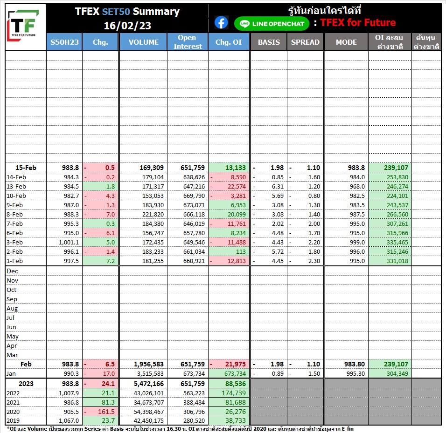Image resolution: width=446 pixels, height=433 pixels.
Task: Select the 9-Feb row label
Action: [14, 205]
